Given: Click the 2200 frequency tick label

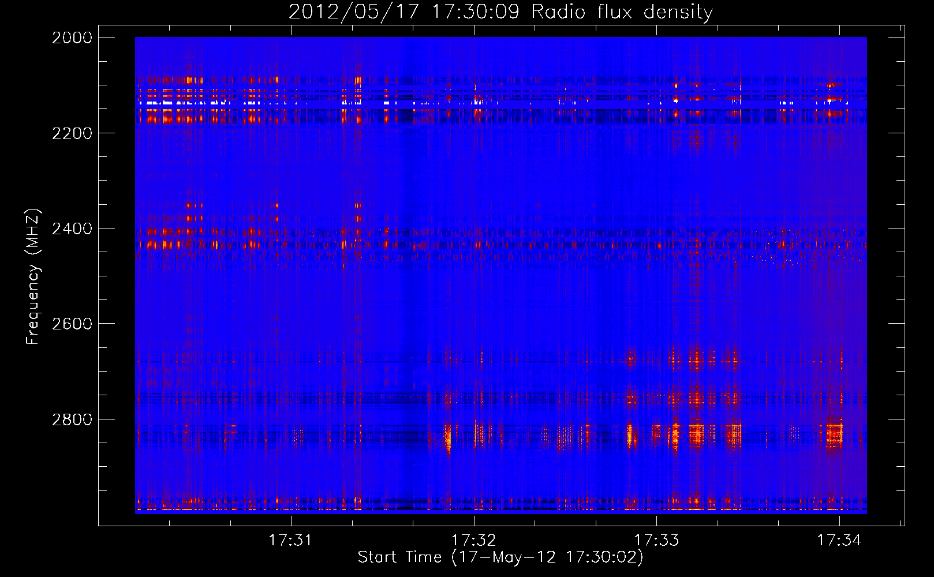Looking at the screenshot, I should pos(72,133).
